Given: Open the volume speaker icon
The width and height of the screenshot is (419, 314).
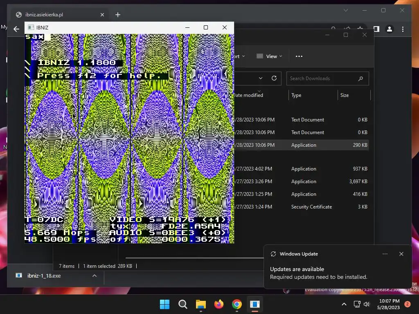Looking at the screenshot, I should coord(367,304).
